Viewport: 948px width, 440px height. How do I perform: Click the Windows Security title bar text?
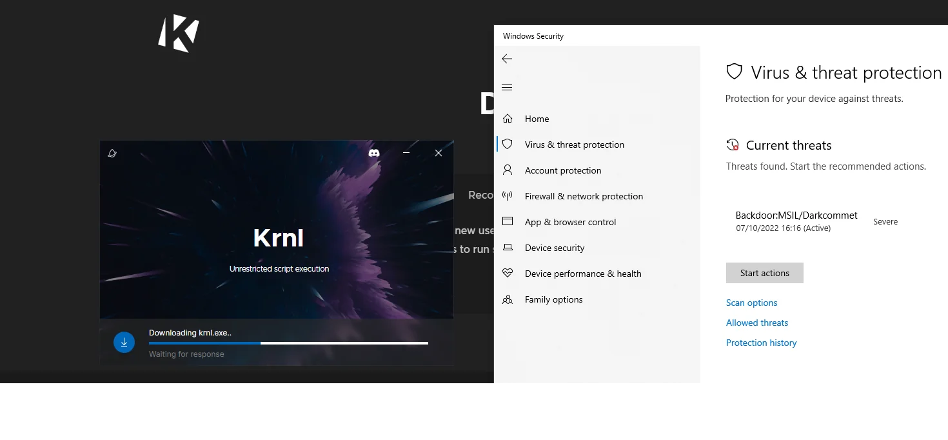coord(533,36)
